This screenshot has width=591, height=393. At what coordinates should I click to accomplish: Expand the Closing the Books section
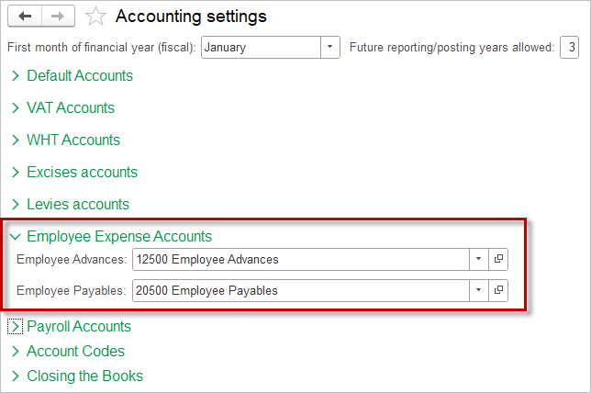pyautogui.click(x=77, y=376)
